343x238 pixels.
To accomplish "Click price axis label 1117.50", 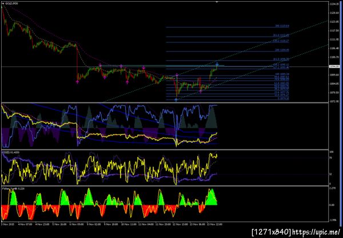I will click(x=334, y=31).
